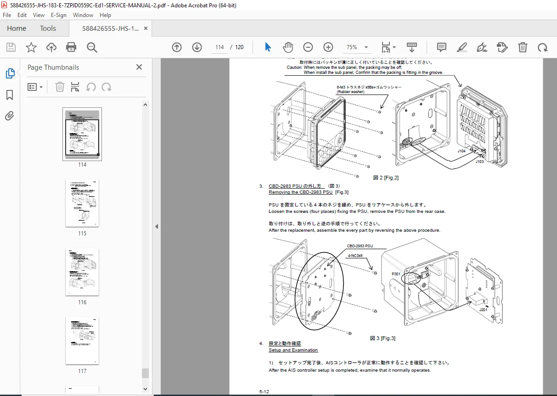This screenshot has height=396, width=557.
Task: Add a sticky note comment
Action: pyautogui.click(x=442, y=47)
